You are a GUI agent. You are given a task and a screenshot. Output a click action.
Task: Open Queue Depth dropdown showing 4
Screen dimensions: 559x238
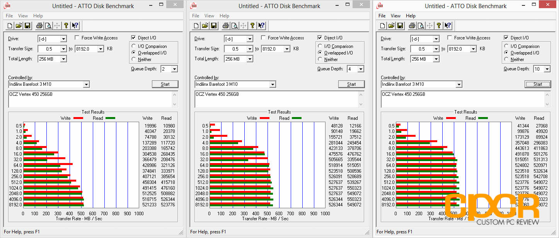click(x=361, y=69)
